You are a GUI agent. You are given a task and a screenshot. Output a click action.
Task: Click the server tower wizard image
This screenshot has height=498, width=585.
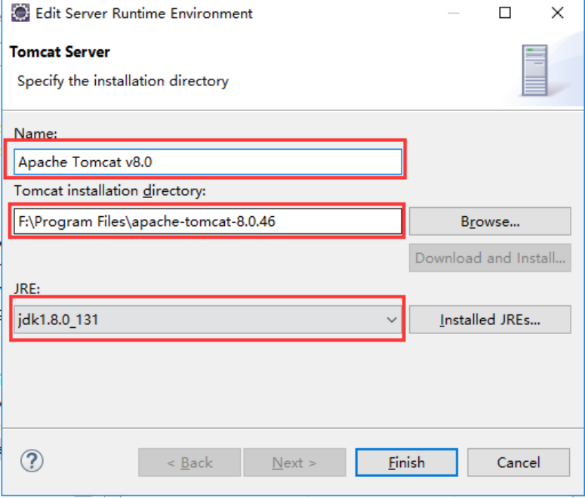[x=534, y=70]
